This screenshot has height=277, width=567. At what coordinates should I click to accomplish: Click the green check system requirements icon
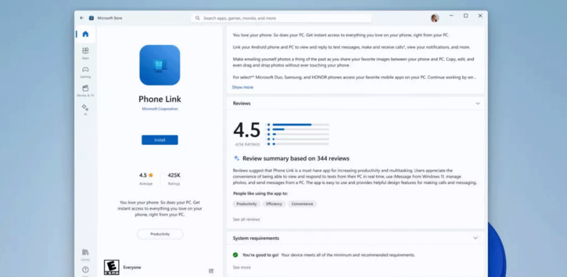(x=236, y=255)
